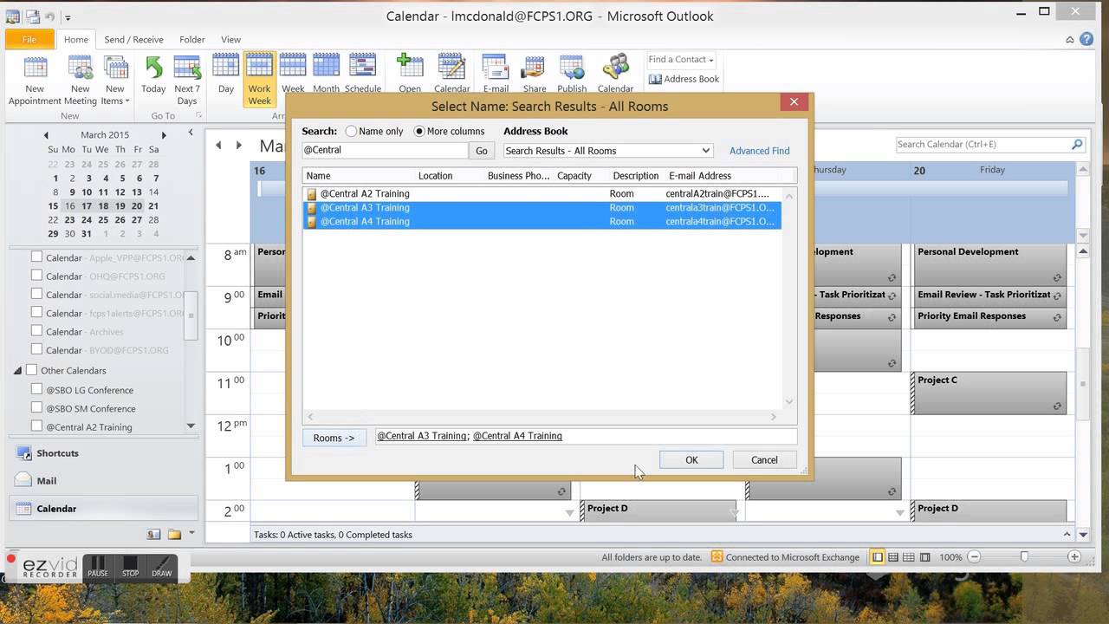Select the @Central A4 Training room row

coord(542,221)
